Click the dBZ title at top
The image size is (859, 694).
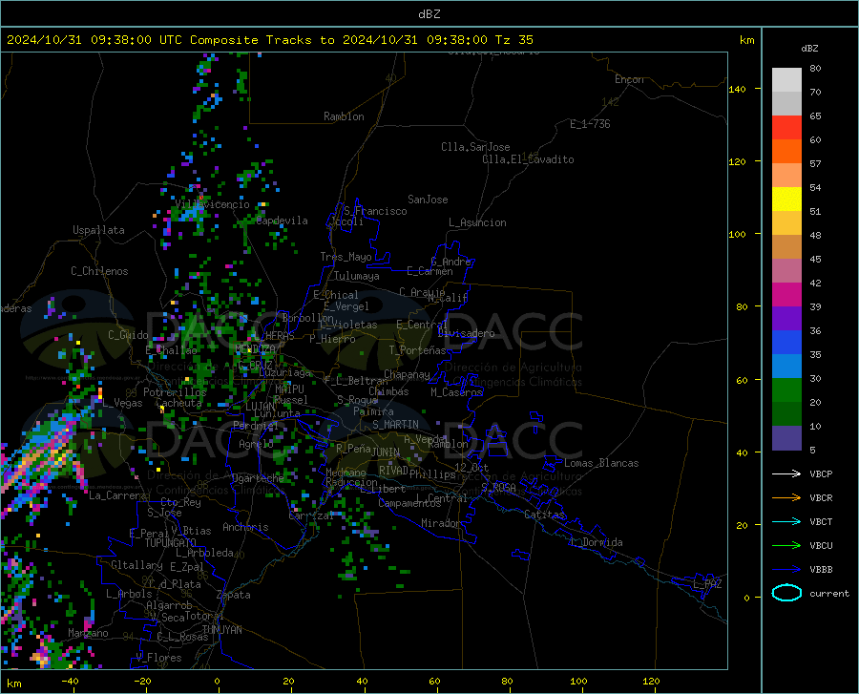click(x=429, y=14)
